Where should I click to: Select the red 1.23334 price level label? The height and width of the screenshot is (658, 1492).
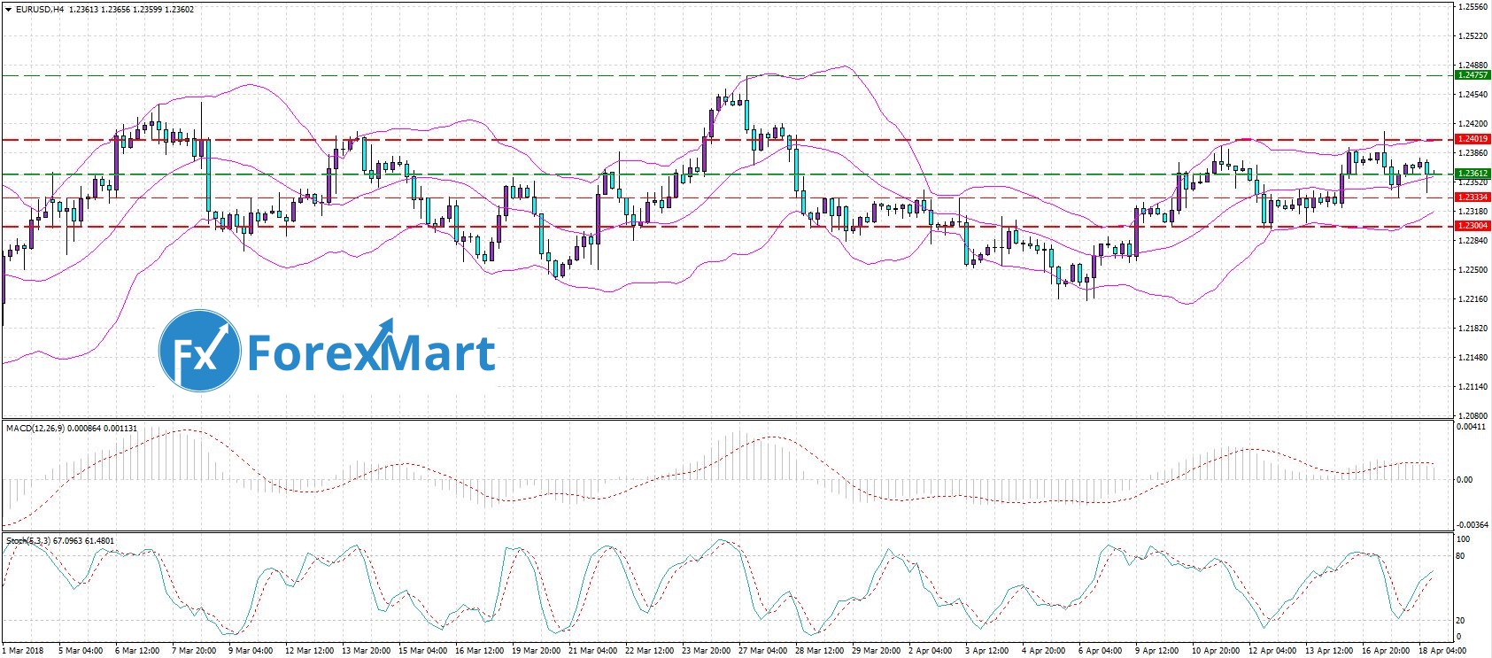1472,197
